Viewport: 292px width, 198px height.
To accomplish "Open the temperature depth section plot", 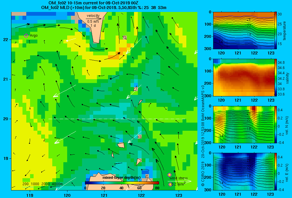I will (x=244, y=30).
